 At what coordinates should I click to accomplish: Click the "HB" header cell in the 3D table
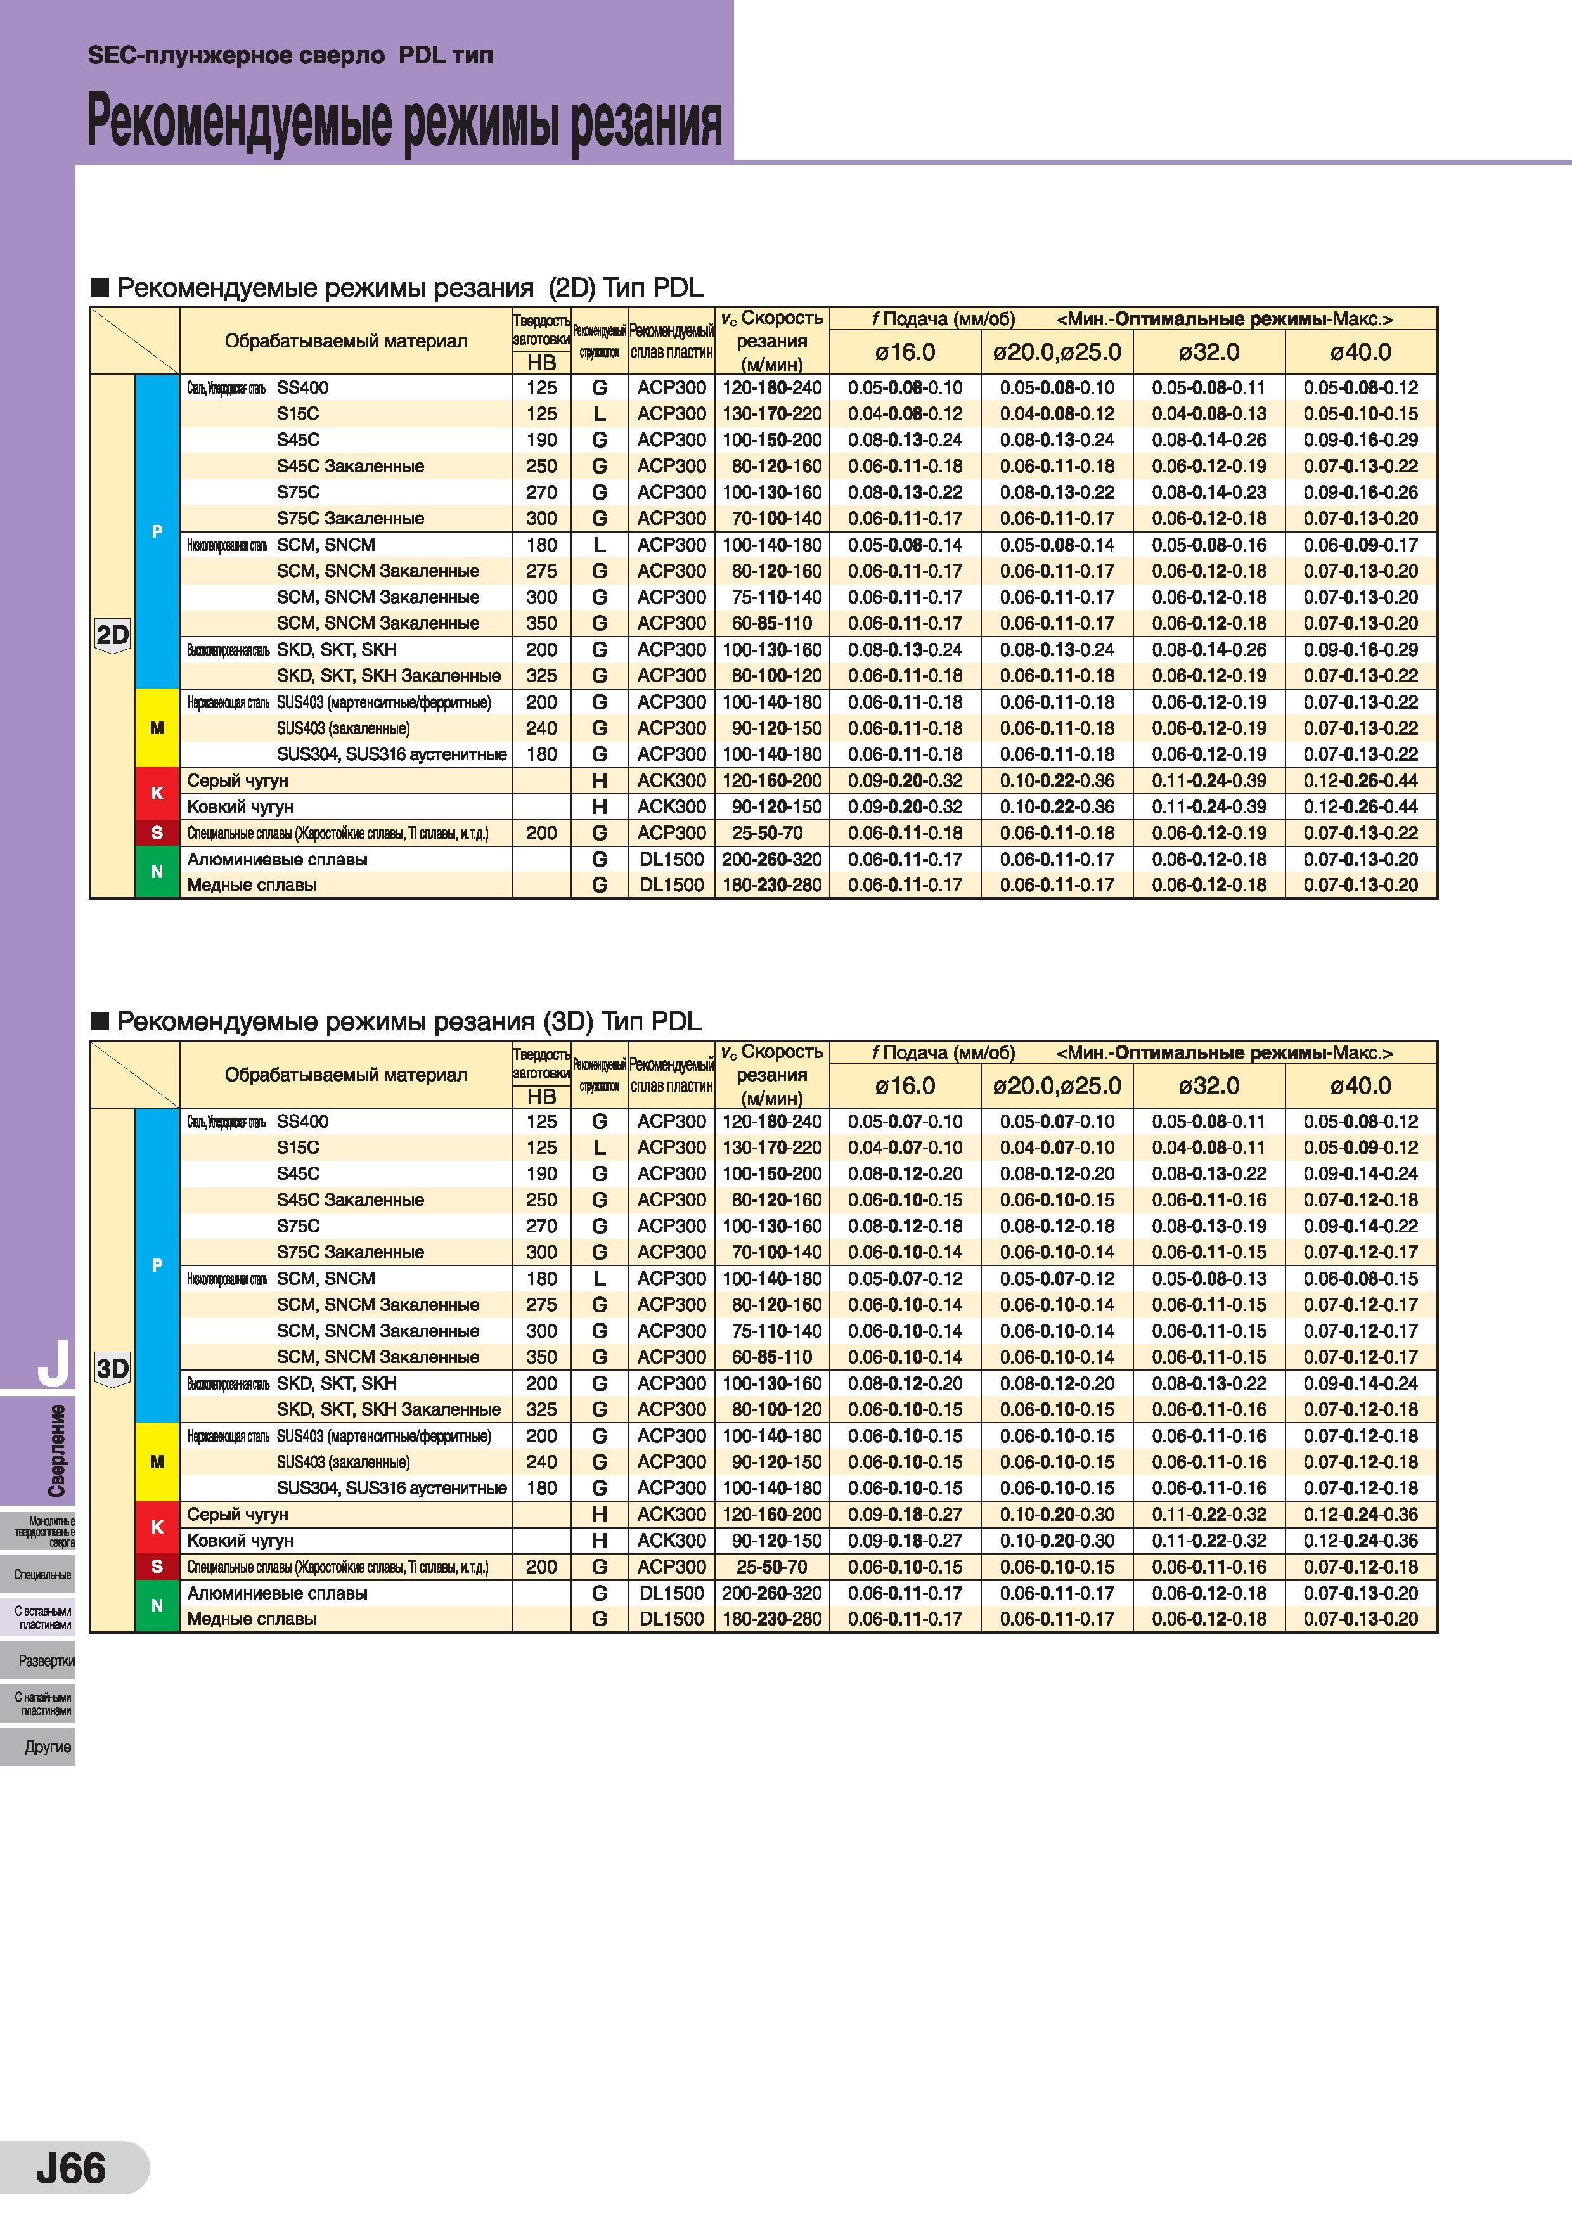pyautogui.click(x=541, y=1097)
